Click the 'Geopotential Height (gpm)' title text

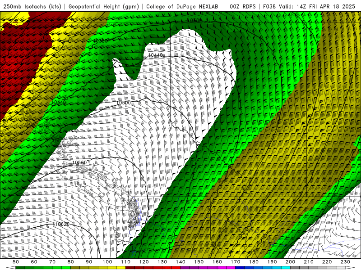[104, 6]
